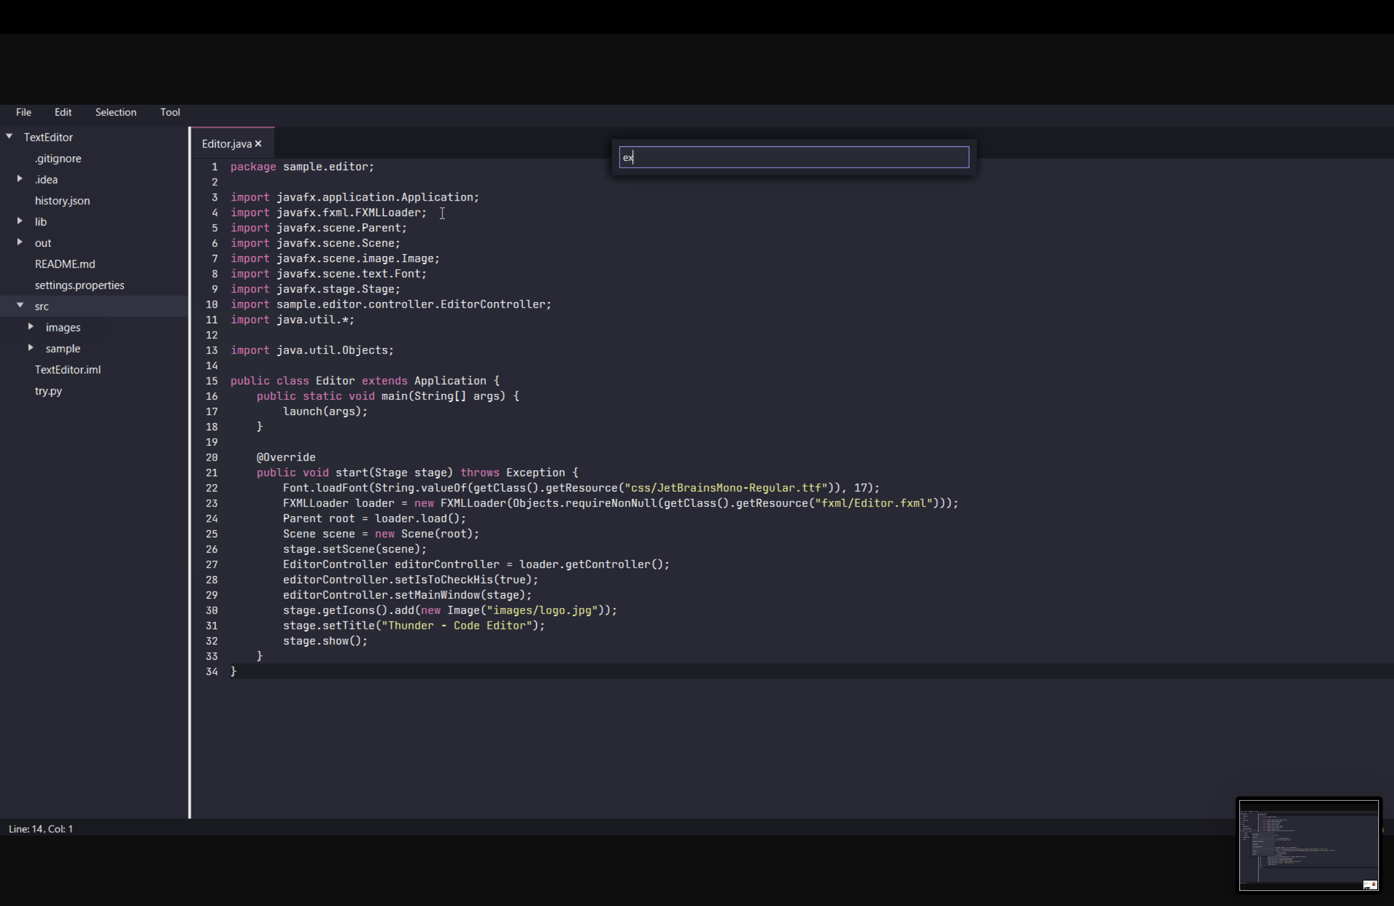1394x906 pixels.
Task: Open history.json in the file tree
Action: pyautogui.click(x=62, y=201)
